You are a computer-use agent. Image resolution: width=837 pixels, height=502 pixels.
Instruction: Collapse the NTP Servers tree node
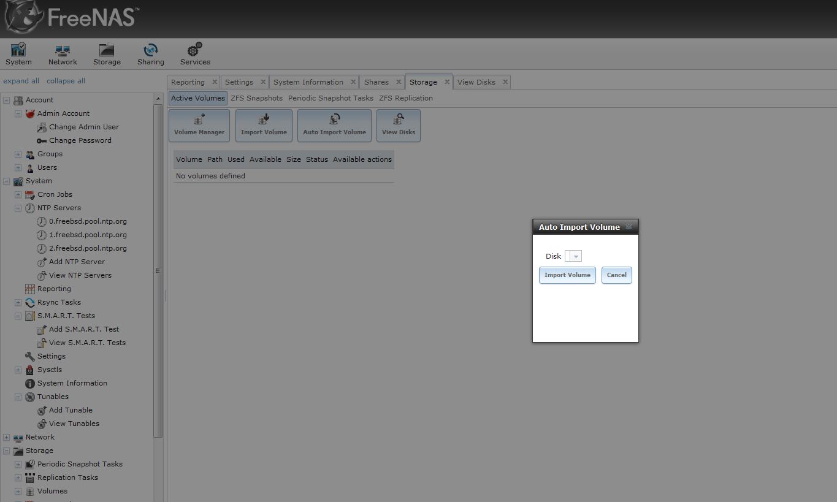(x=18, y=208)
